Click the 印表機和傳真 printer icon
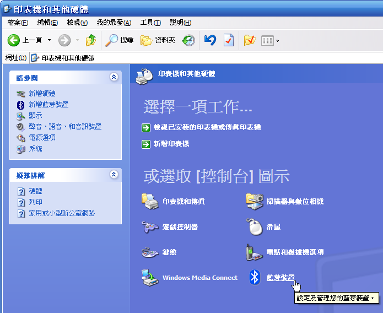 click(x=150, y=201)
